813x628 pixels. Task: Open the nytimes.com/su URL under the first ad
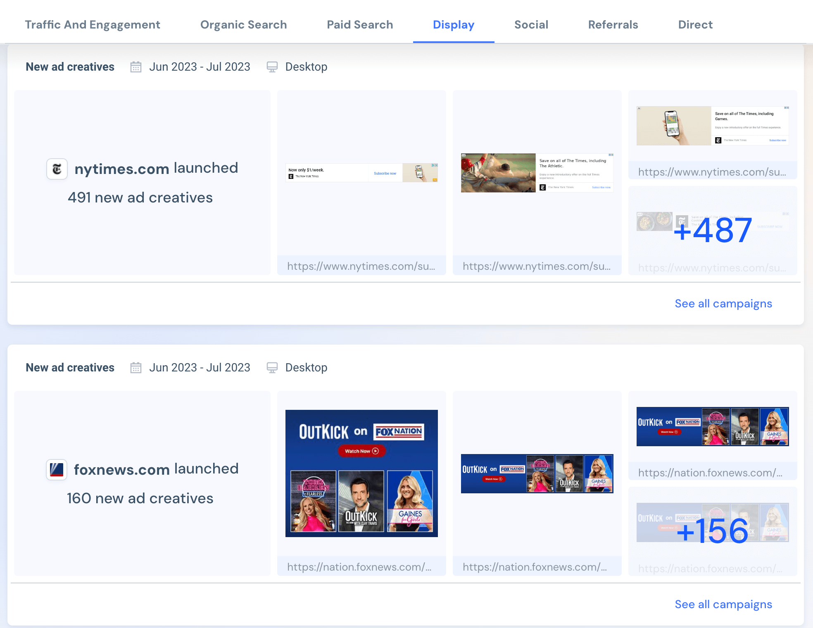point(361,266)
